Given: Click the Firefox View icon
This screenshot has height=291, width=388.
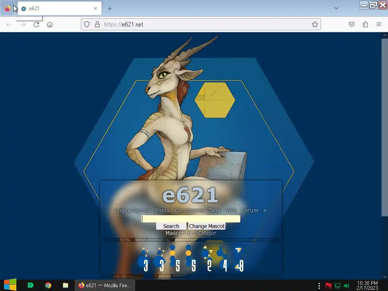Looking at the screenshot, I should click(x=8, y=8).
